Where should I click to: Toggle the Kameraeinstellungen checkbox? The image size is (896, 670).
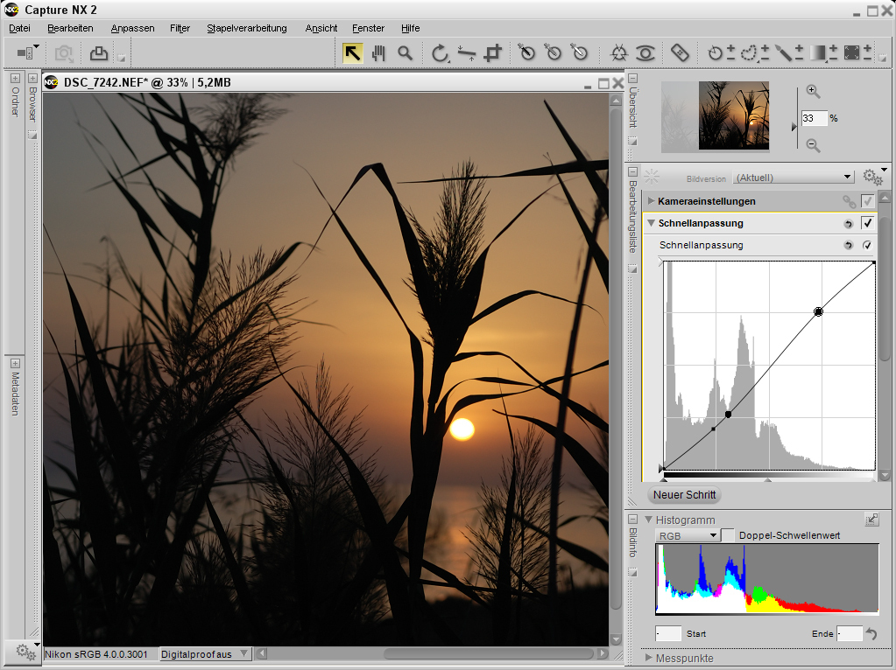(867, 201)
